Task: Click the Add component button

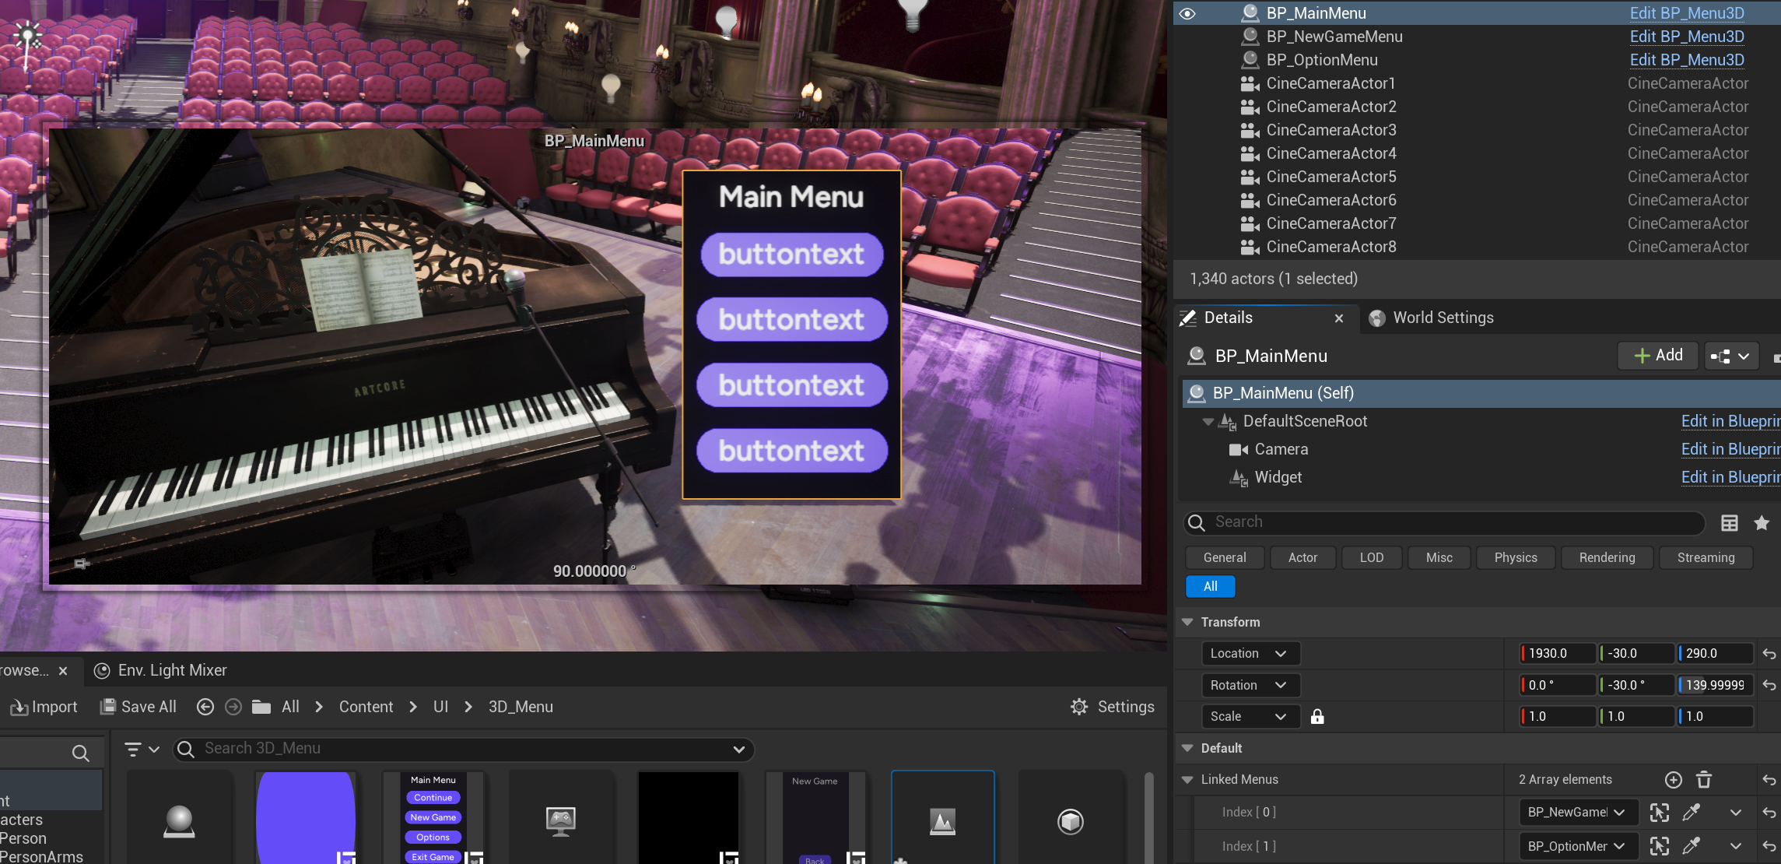Action: (x=1658, y=356)
